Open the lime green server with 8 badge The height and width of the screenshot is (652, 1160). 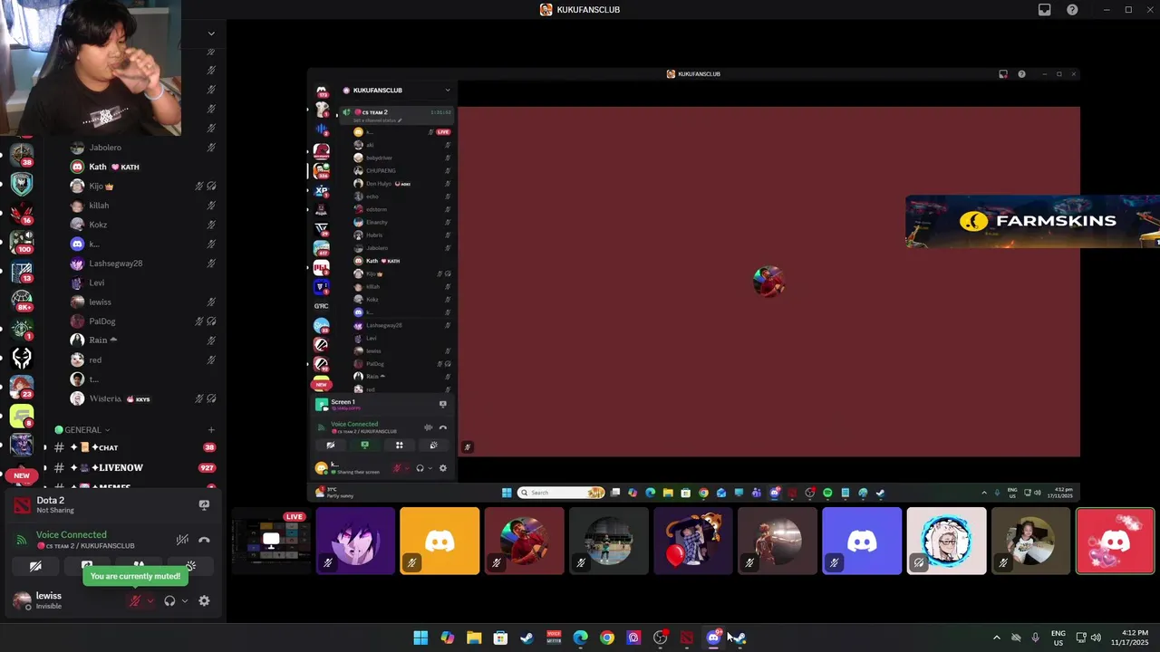pyautogui.click(x=22, y=416)
